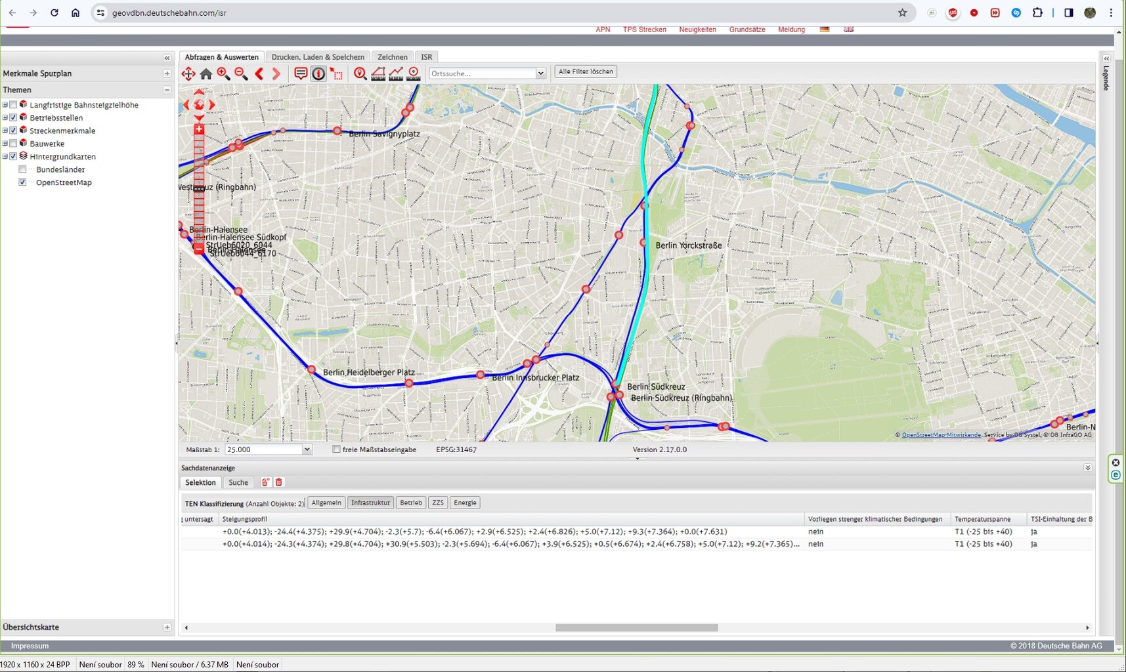Select the pan map tool
The width and height of the screenshot is (1126, 672).
tap(188, 73)
